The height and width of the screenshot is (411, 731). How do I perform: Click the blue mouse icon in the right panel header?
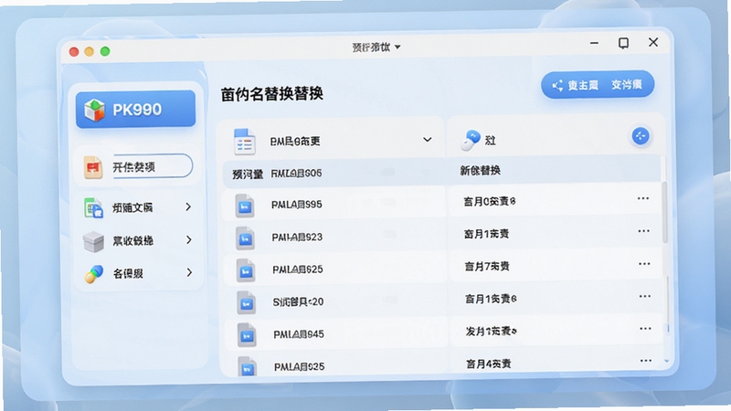pos(470,140)
